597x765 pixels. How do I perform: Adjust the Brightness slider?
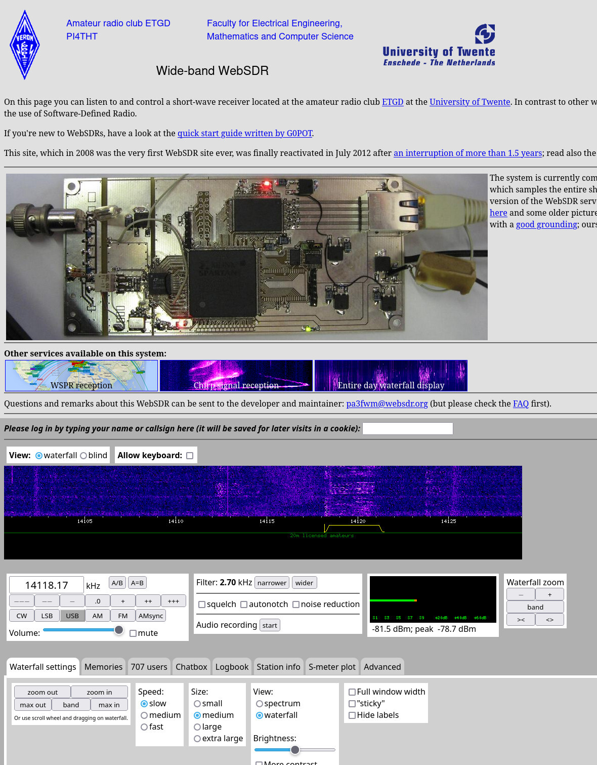294,750
